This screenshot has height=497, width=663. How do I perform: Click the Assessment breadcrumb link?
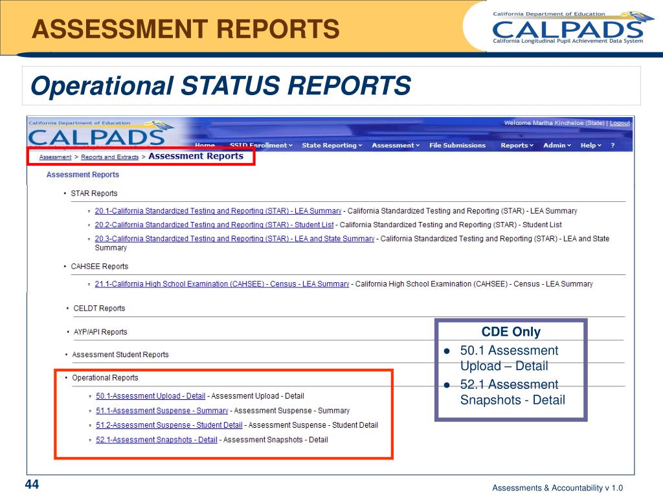coord(55,157)
